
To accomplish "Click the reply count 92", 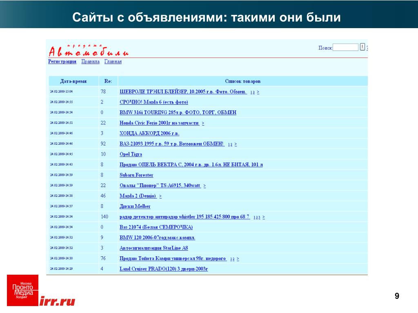I will [x=103, y=144].
